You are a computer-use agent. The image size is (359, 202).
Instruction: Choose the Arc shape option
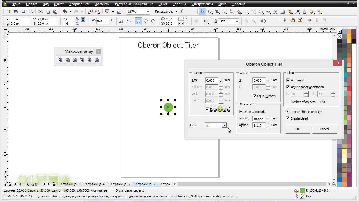153,21
